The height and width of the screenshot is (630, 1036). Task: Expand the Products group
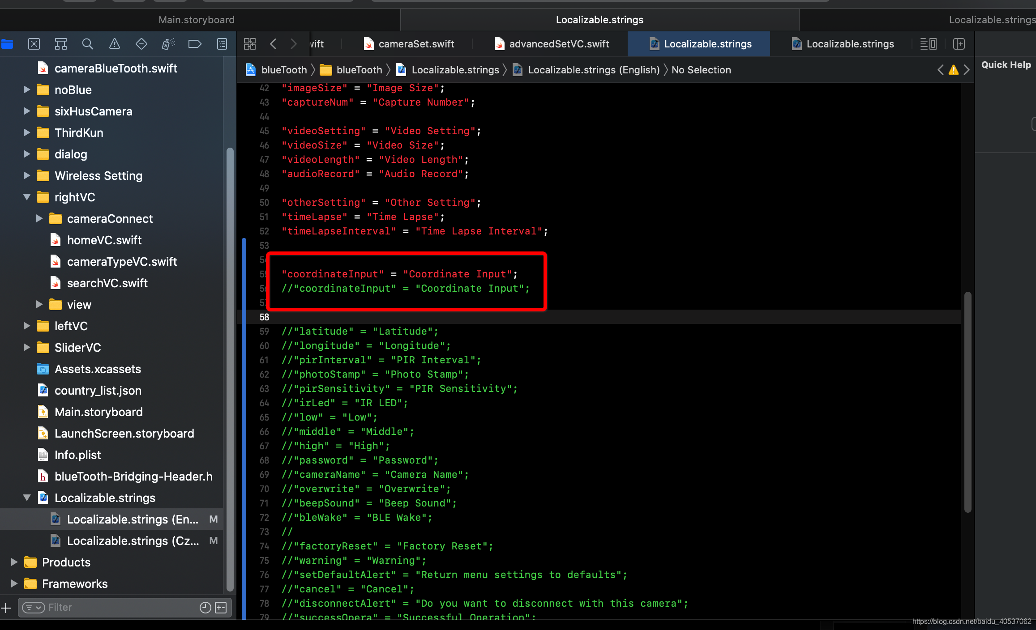(14, 562)
